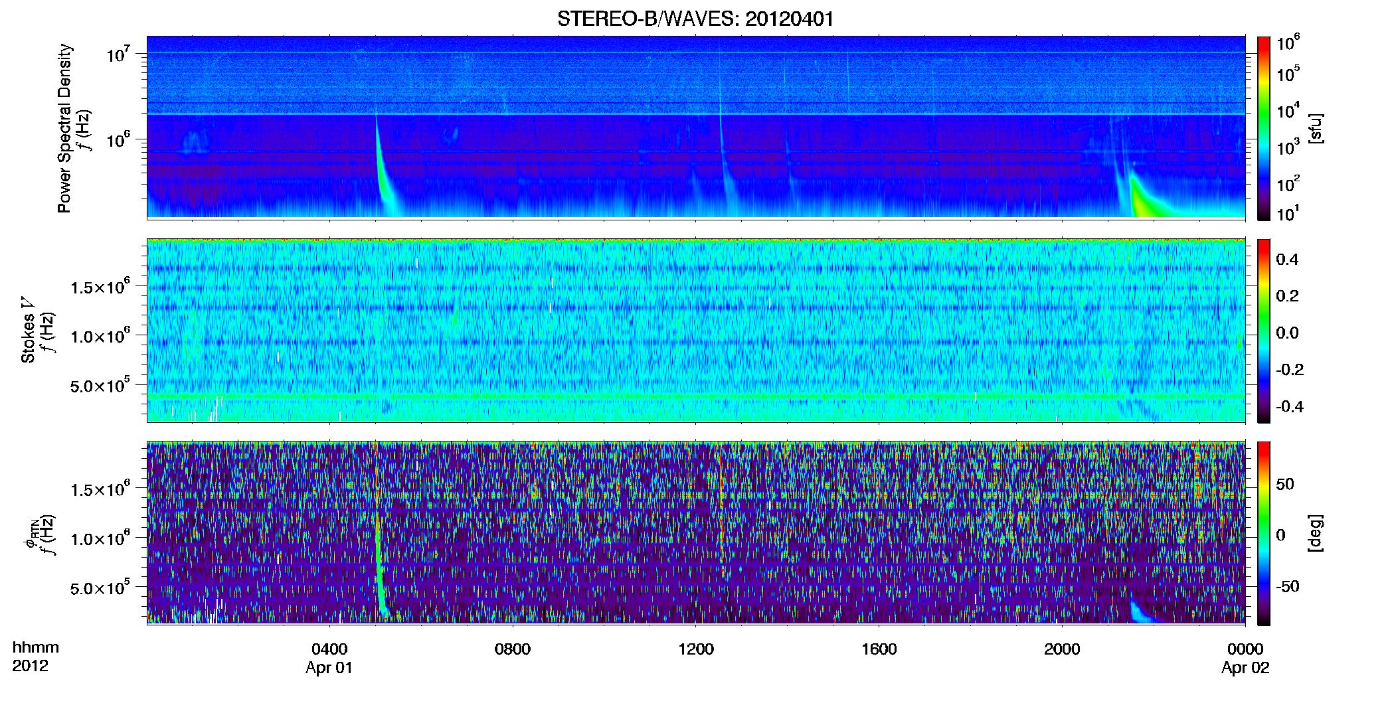The image size is (1392, 717).
Task: Click the 0.0 value on the Stokes V color scale
Action: (1287, 333)
